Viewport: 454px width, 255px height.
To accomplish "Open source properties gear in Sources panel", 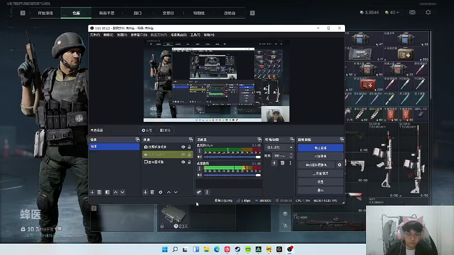I will [x=161, y=192].
